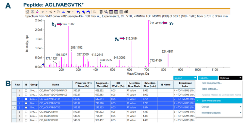Click the blue threshold arrow on intensity axis

(x=43, y=64)
